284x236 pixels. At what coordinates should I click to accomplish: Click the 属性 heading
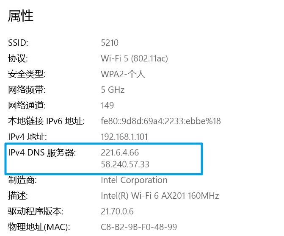tap(21, 16)
